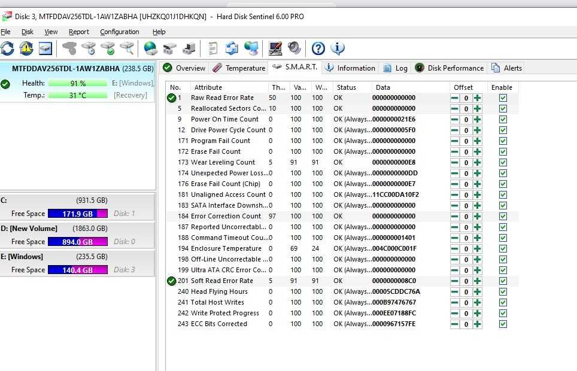Click the hard disk panel toolbar icon
The width and height of the screenshot is (577, 371).
tap(45, 48)
